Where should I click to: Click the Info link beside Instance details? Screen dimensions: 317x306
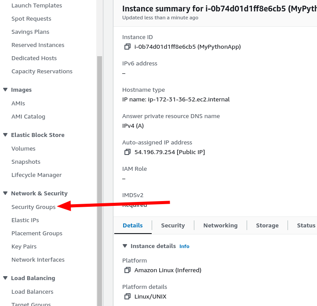pos(184,246)
